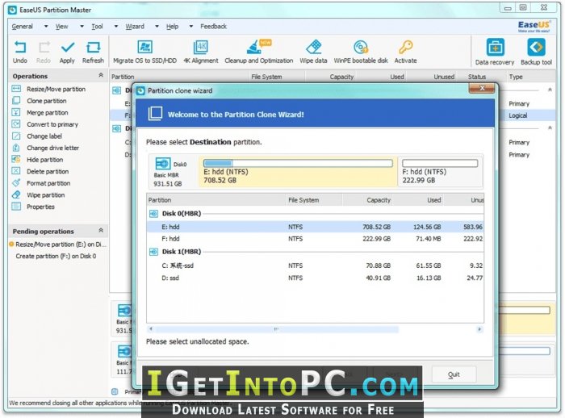Screen dimensions: 565x418
Task: Launch Cleanup and Optimization
Action: click(259, 52)
